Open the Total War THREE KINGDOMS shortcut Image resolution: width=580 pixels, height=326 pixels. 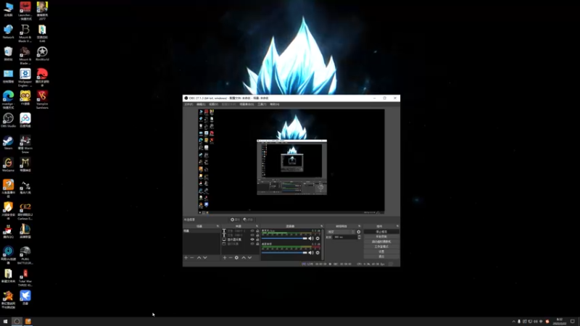coord(25,277)
